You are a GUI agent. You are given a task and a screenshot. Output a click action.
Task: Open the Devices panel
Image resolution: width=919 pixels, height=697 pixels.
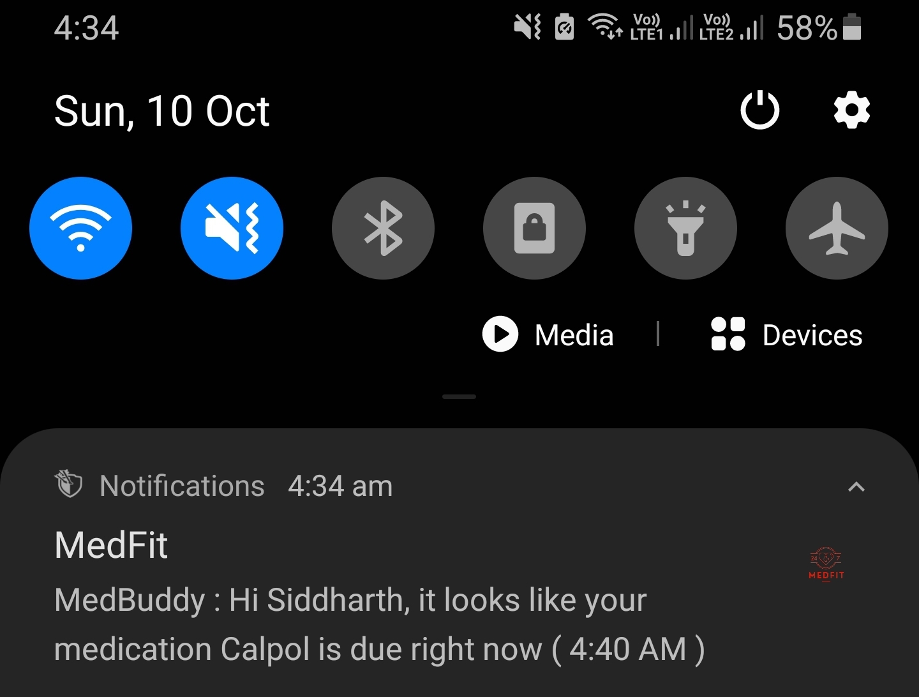[x=786, y=334]
